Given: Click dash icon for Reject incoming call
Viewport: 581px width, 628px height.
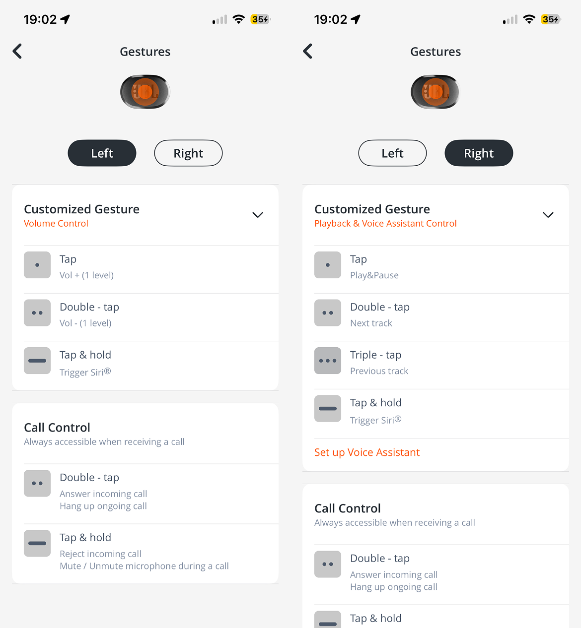Looking at the screenshot, I should (x=37, y=543).
